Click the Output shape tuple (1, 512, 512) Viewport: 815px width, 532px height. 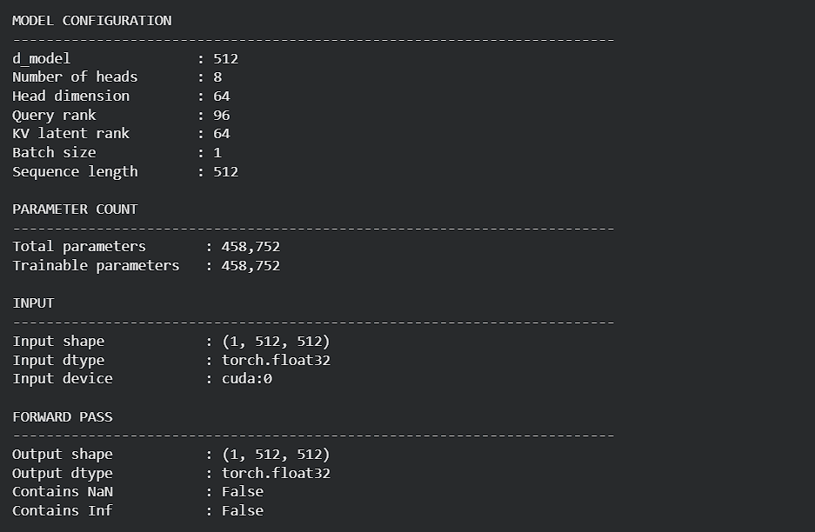coord(276,455)
